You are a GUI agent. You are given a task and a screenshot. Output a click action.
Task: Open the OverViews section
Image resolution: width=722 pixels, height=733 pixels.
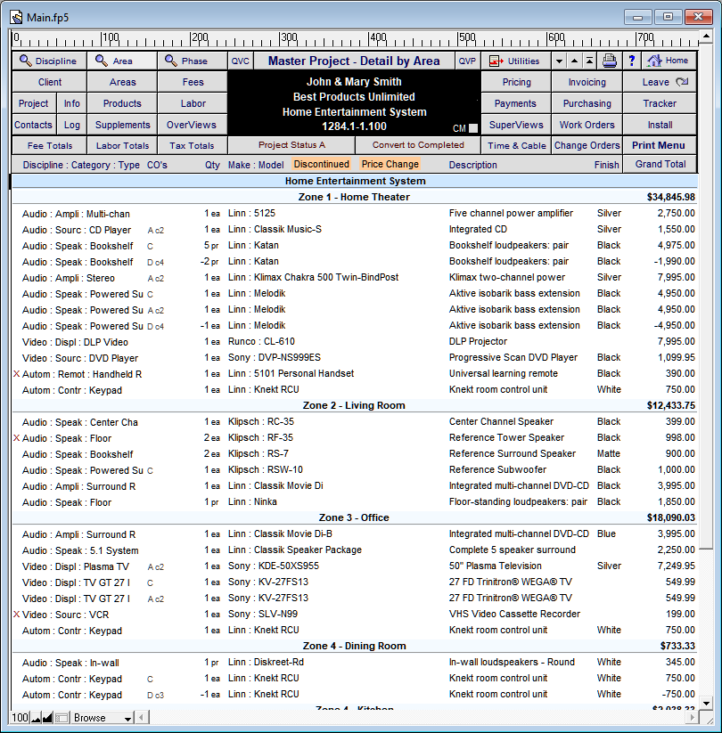click(193, 125)
